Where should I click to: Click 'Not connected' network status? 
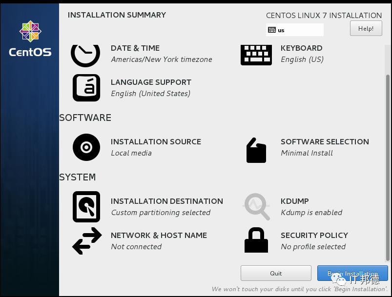[x=136, y=247]
